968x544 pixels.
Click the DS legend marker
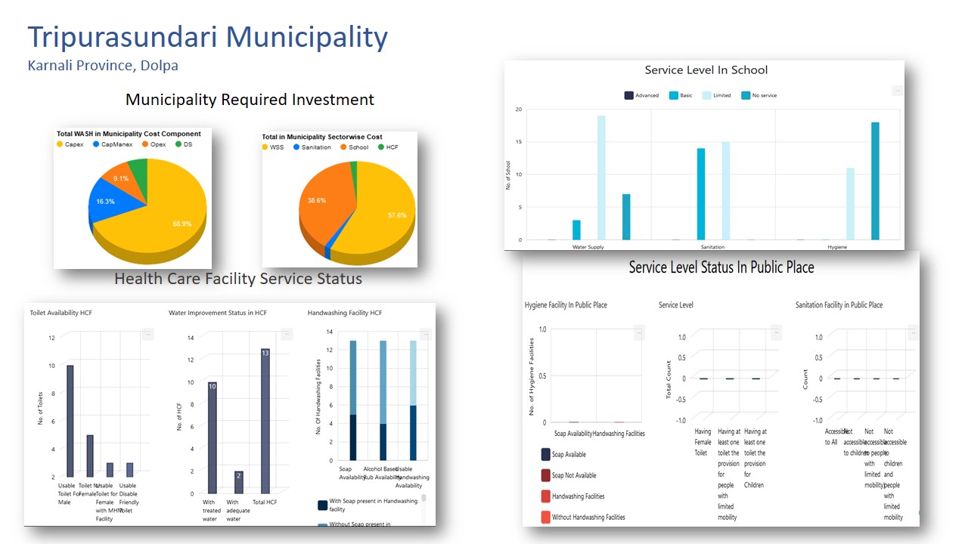click(178, 144)
